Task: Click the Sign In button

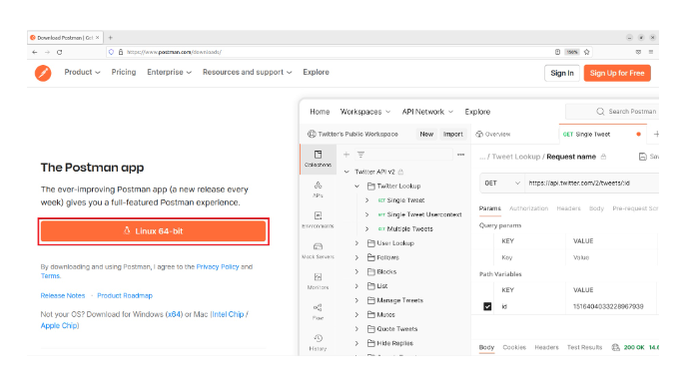Action: pyautogui.click(x=562, y=73)
